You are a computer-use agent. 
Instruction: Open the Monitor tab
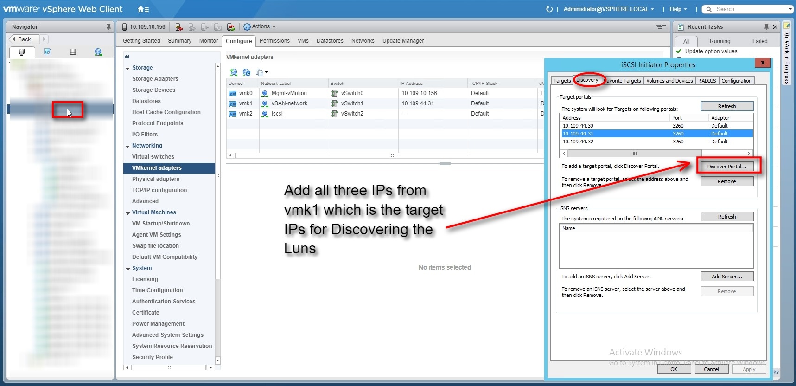pos(208,41)
